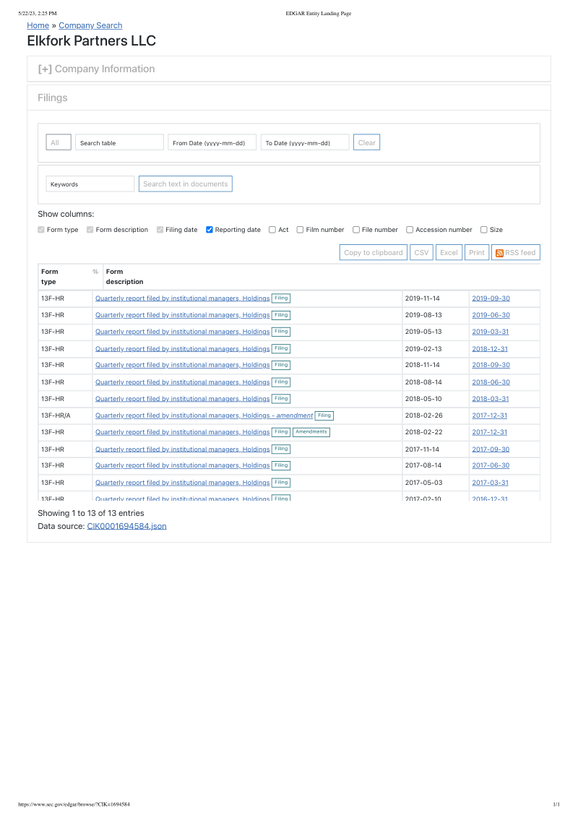Open the CIK0001694584.json data source link
Image resolution: width=578 pixels, height=818 pixels.
pyautogui.click(x=126, y=526)
